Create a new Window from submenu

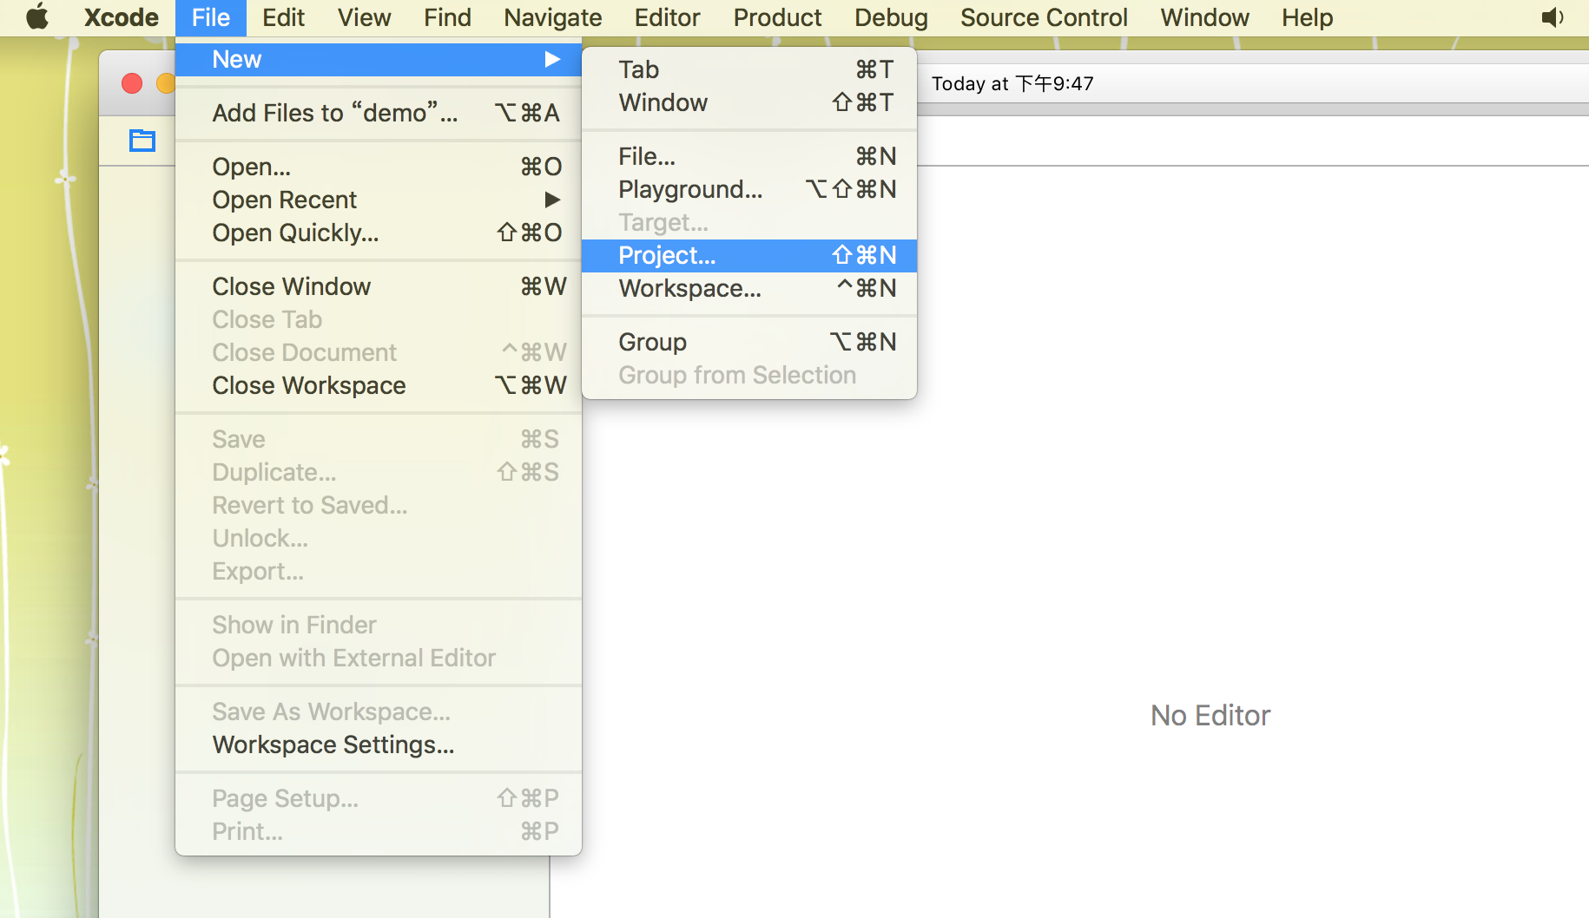pos(749,102)
